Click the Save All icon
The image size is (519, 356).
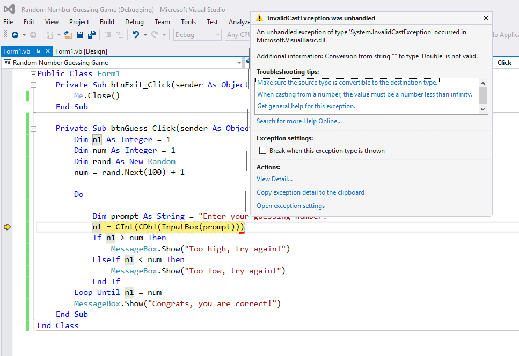91,35
